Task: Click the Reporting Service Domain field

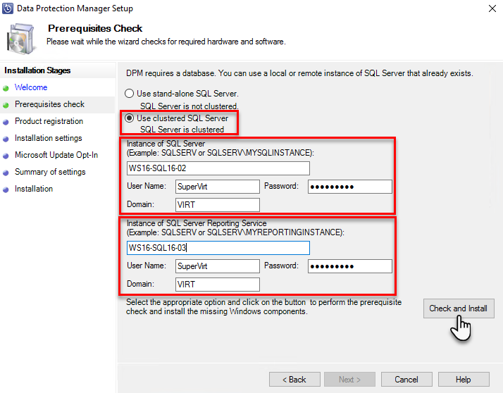Action: pos(218,285)
